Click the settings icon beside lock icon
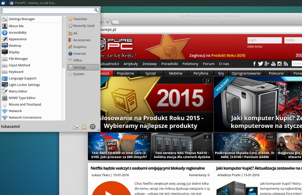 [x=76, y=127]
